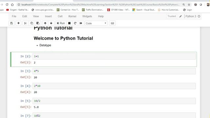This screenshot has height=118, width=210.
Task: Click the code cell containing 10/2
Action: point(114,101)
